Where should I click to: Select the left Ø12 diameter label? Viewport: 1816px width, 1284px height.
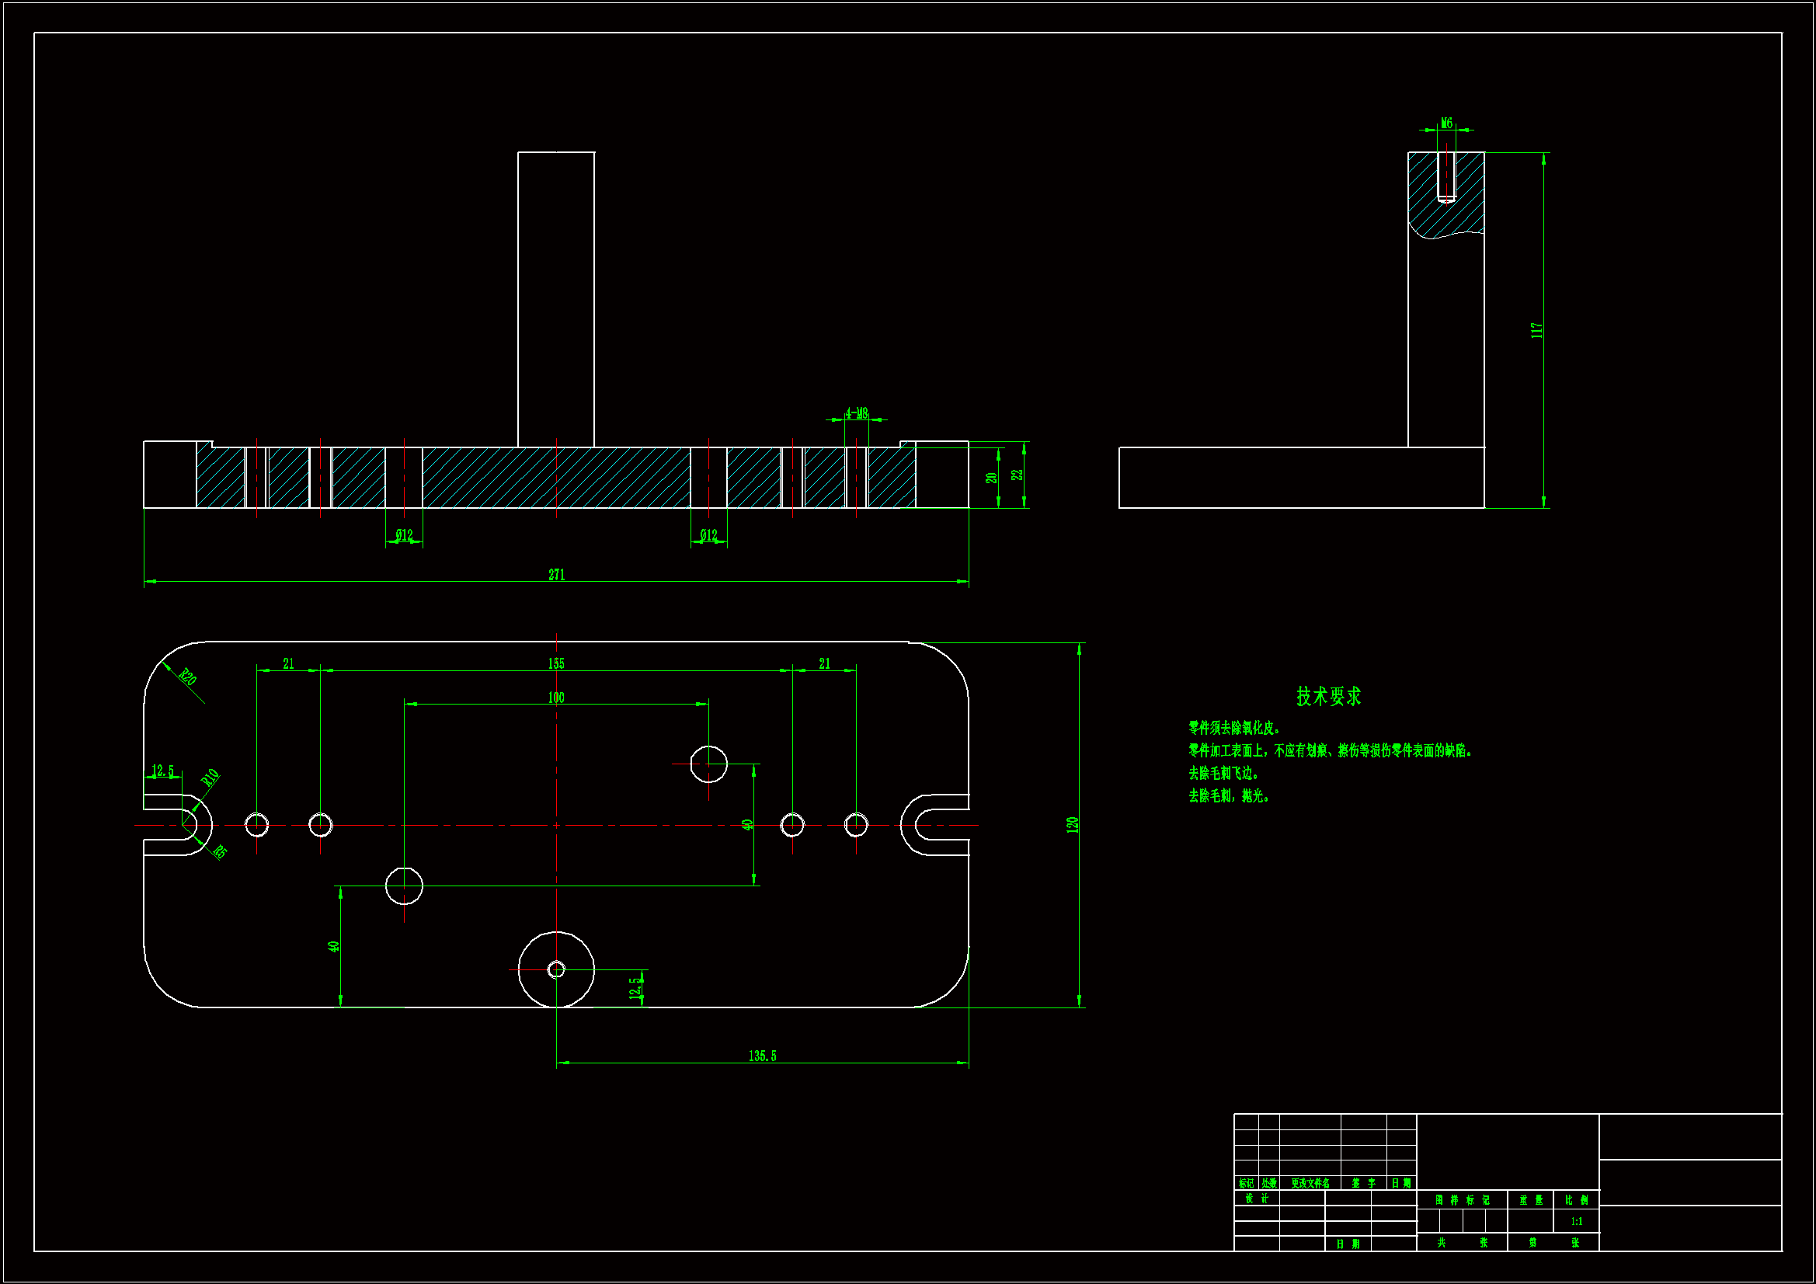coord(404,536)
